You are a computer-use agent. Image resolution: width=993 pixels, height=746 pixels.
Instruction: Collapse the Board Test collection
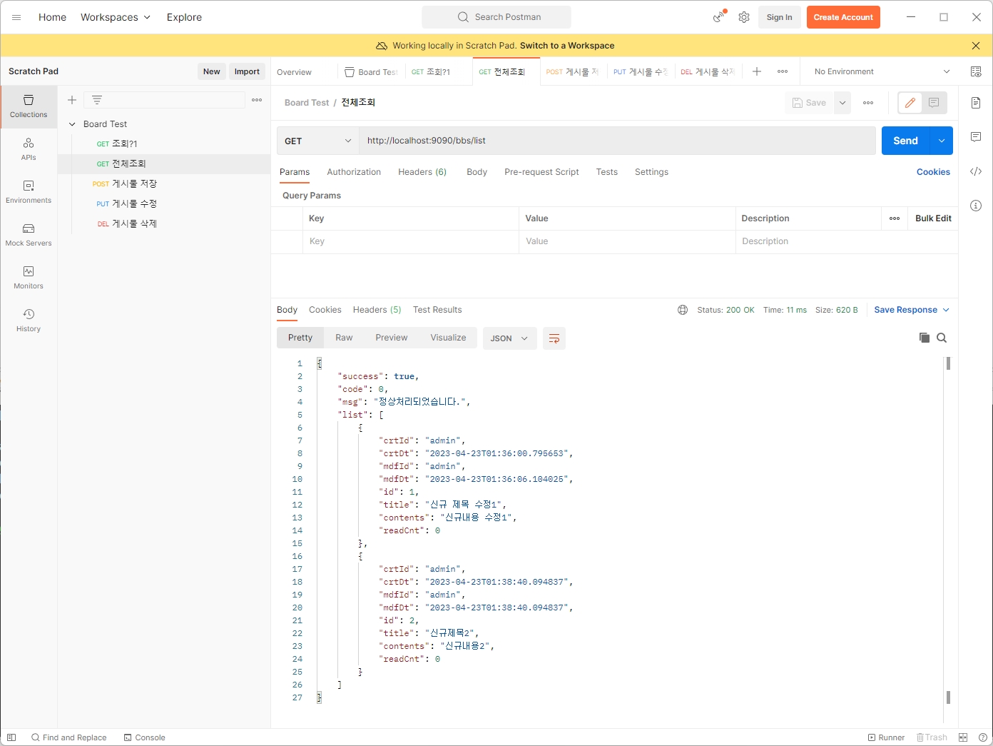[x=72, y=124]
